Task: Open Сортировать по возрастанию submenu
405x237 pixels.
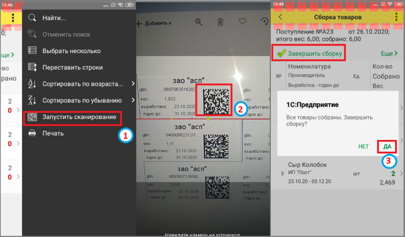Action: tap(79, 84)
